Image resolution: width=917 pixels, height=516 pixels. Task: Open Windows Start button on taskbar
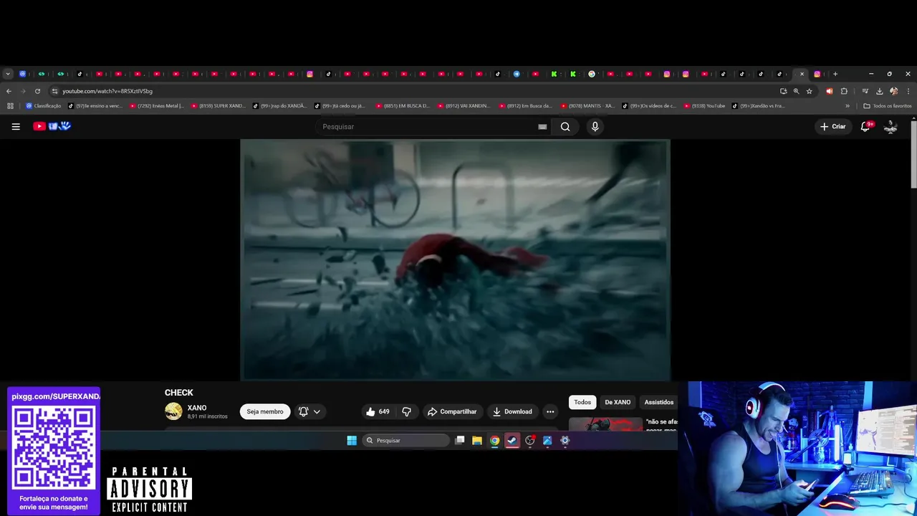352,441
